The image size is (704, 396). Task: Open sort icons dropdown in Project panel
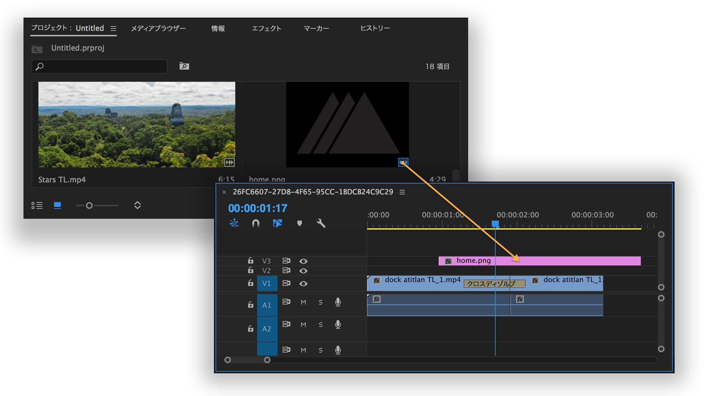pyautogui.click(x=137, y=205)
